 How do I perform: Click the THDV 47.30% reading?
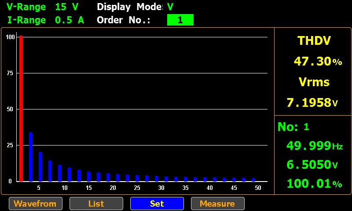point(318,62)
